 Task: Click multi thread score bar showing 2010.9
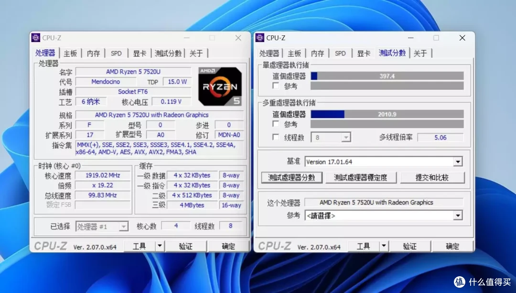387,114
